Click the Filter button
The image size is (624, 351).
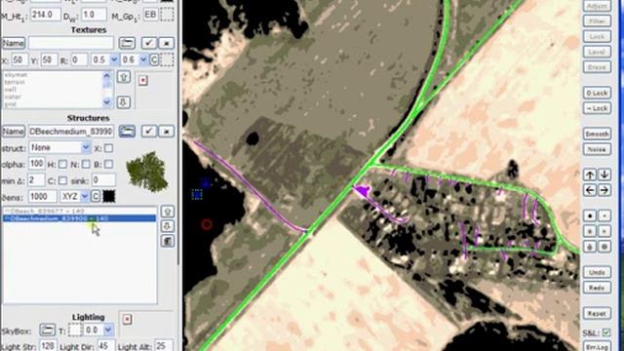coord(597,21)
